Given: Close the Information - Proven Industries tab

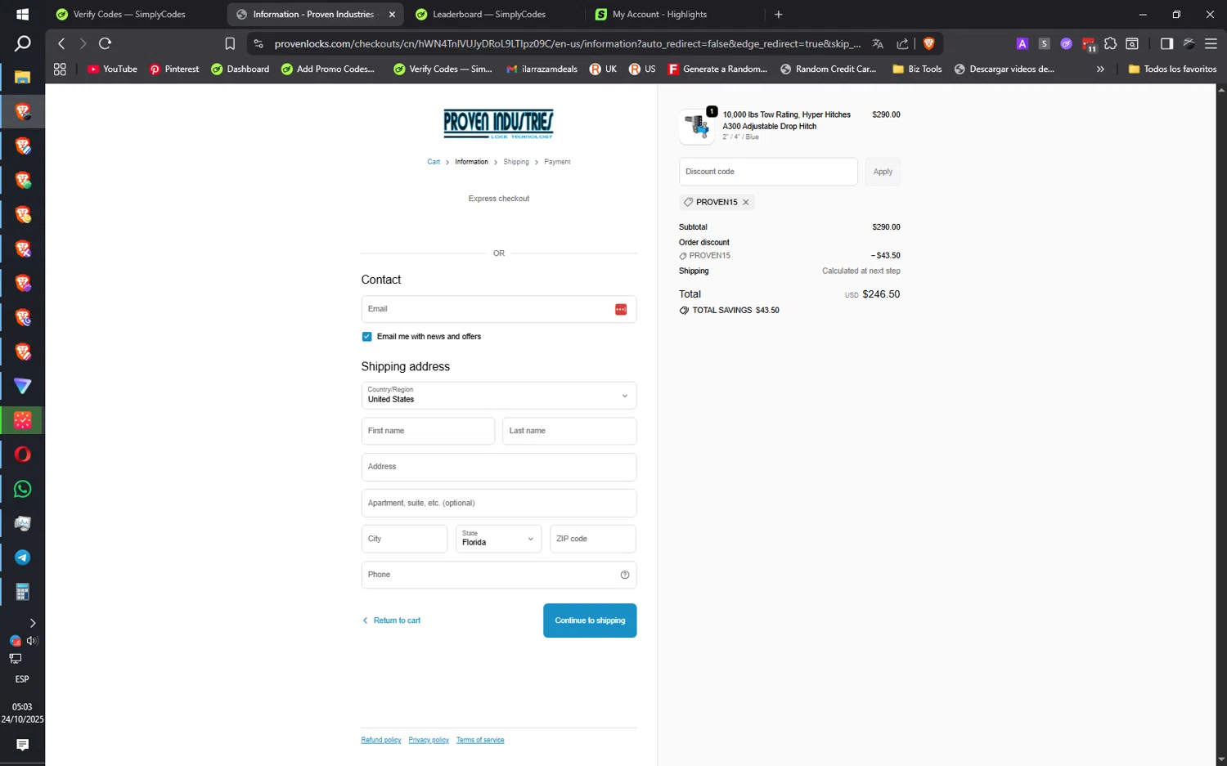Looking at the screenshot, I should pos(392,15).
